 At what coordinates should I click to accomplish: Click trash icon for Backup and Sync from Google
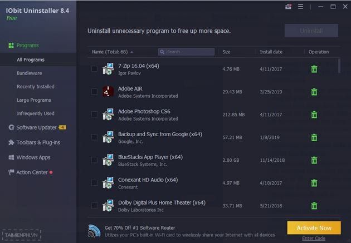coord(314,137)
